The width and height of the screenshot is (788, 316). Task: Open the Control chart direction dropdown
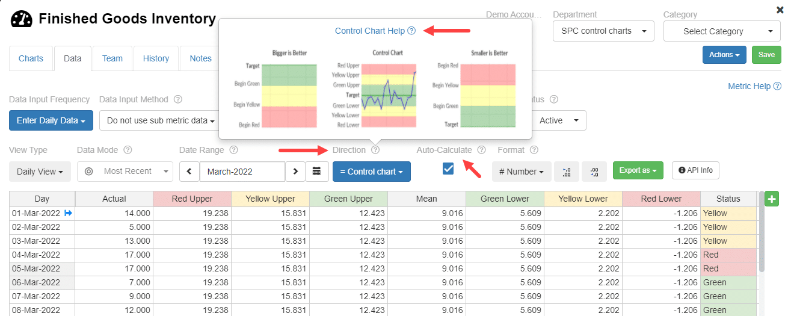(x=372, y=172)
